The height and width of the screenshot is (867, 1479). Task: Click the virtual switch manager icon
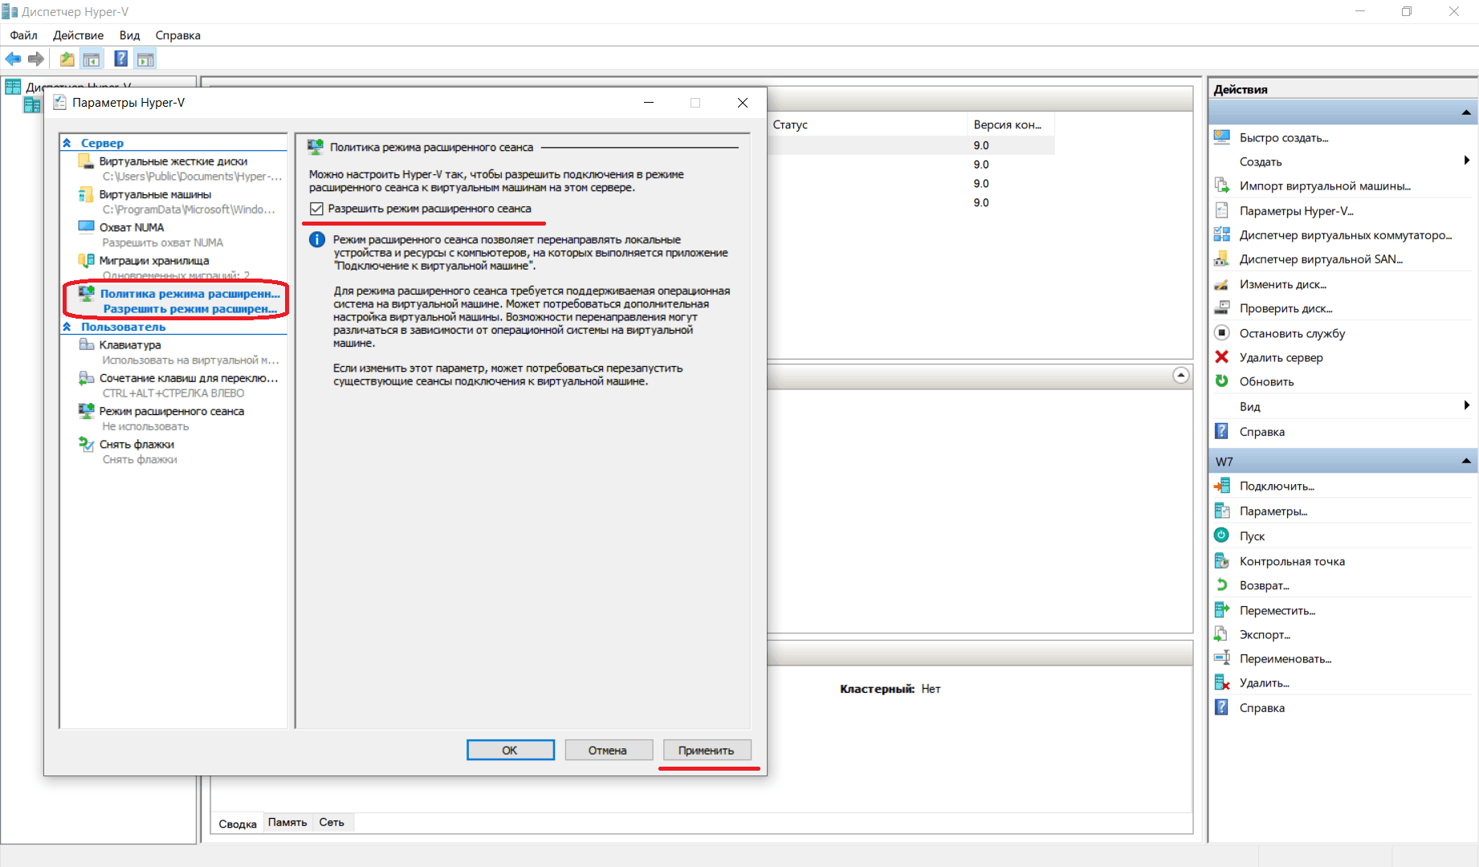point(1222,234)
